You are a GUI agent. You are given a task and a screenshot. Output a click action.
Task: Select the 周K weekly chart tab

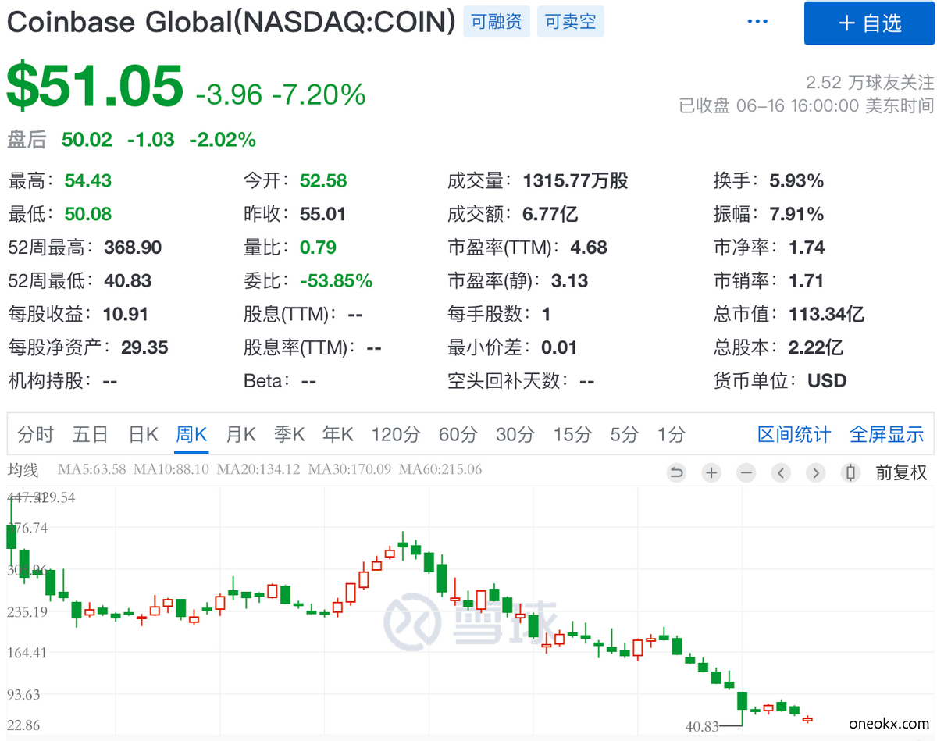pyautogui.click(x=191, y=434)
